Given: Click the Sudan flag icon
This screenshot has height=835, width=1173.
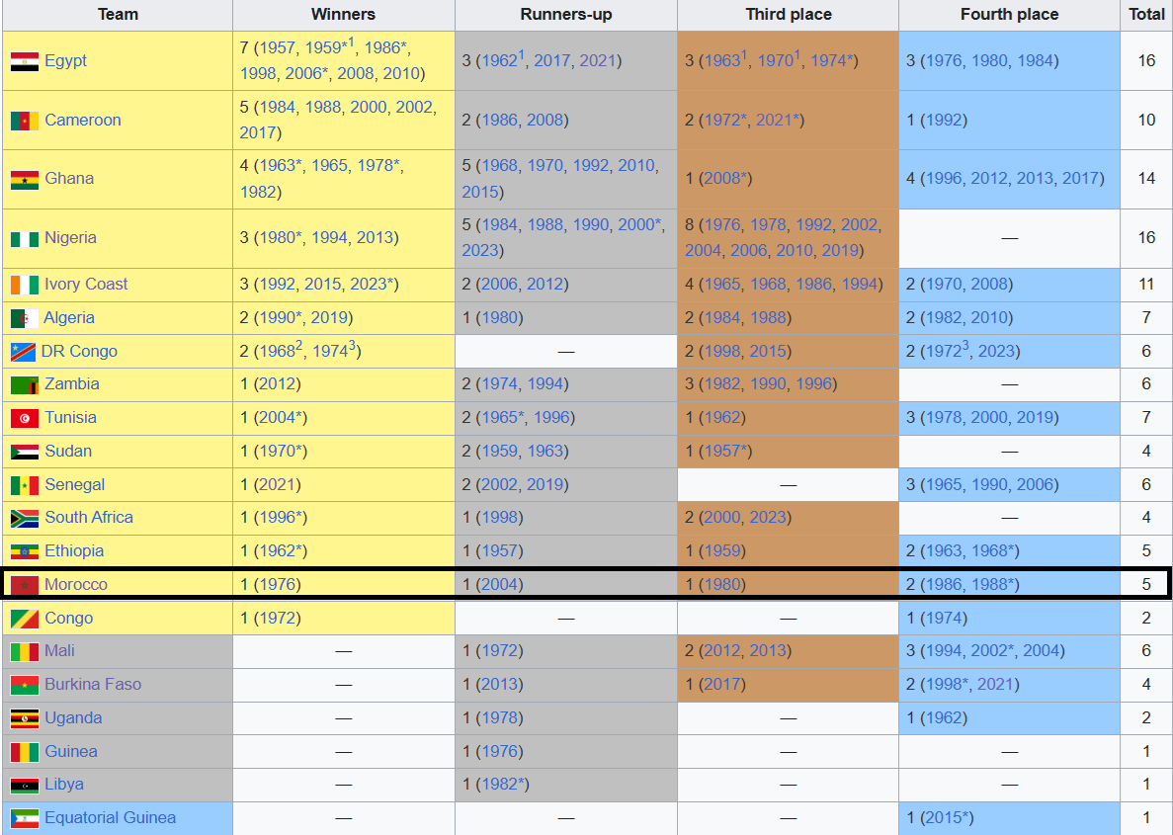Looking at the screenshot, I should [25, 452].
